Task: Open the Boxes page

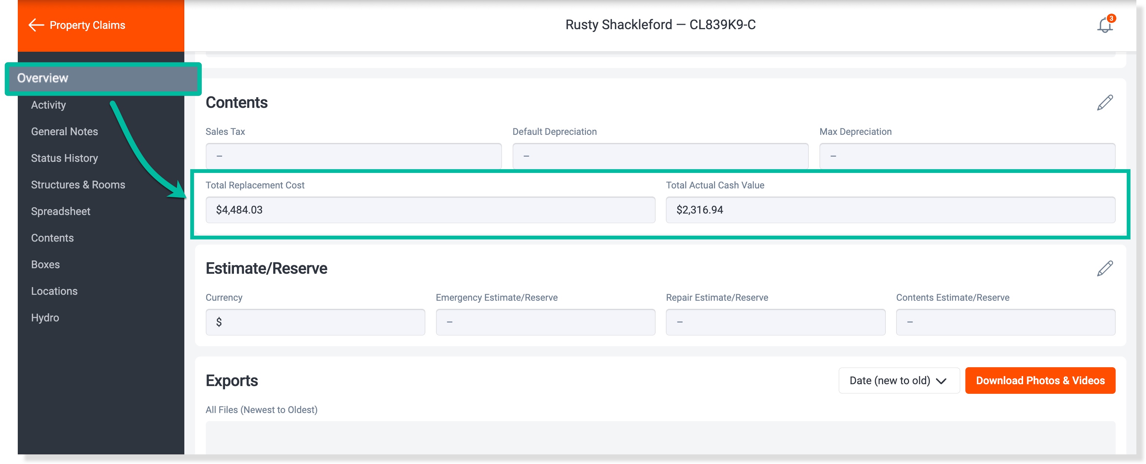Action: (x=46, y=265)
